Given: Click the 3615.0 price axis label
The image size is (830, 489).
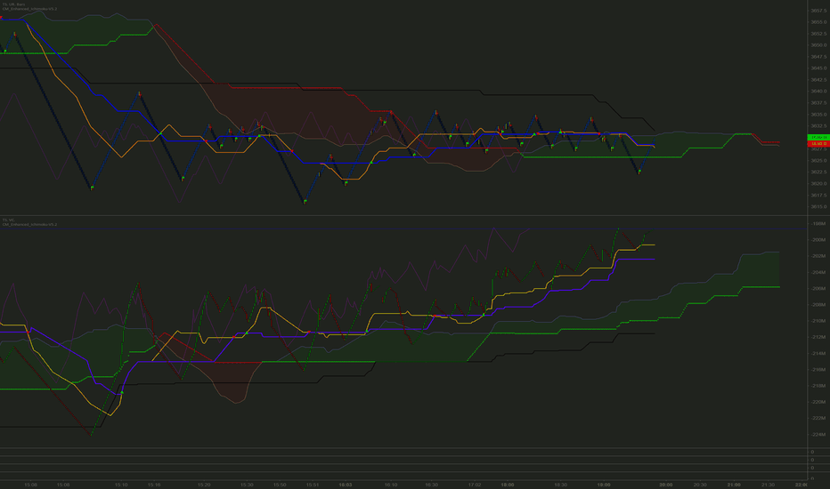Looking at the screenshot, I should click(818, 206).
